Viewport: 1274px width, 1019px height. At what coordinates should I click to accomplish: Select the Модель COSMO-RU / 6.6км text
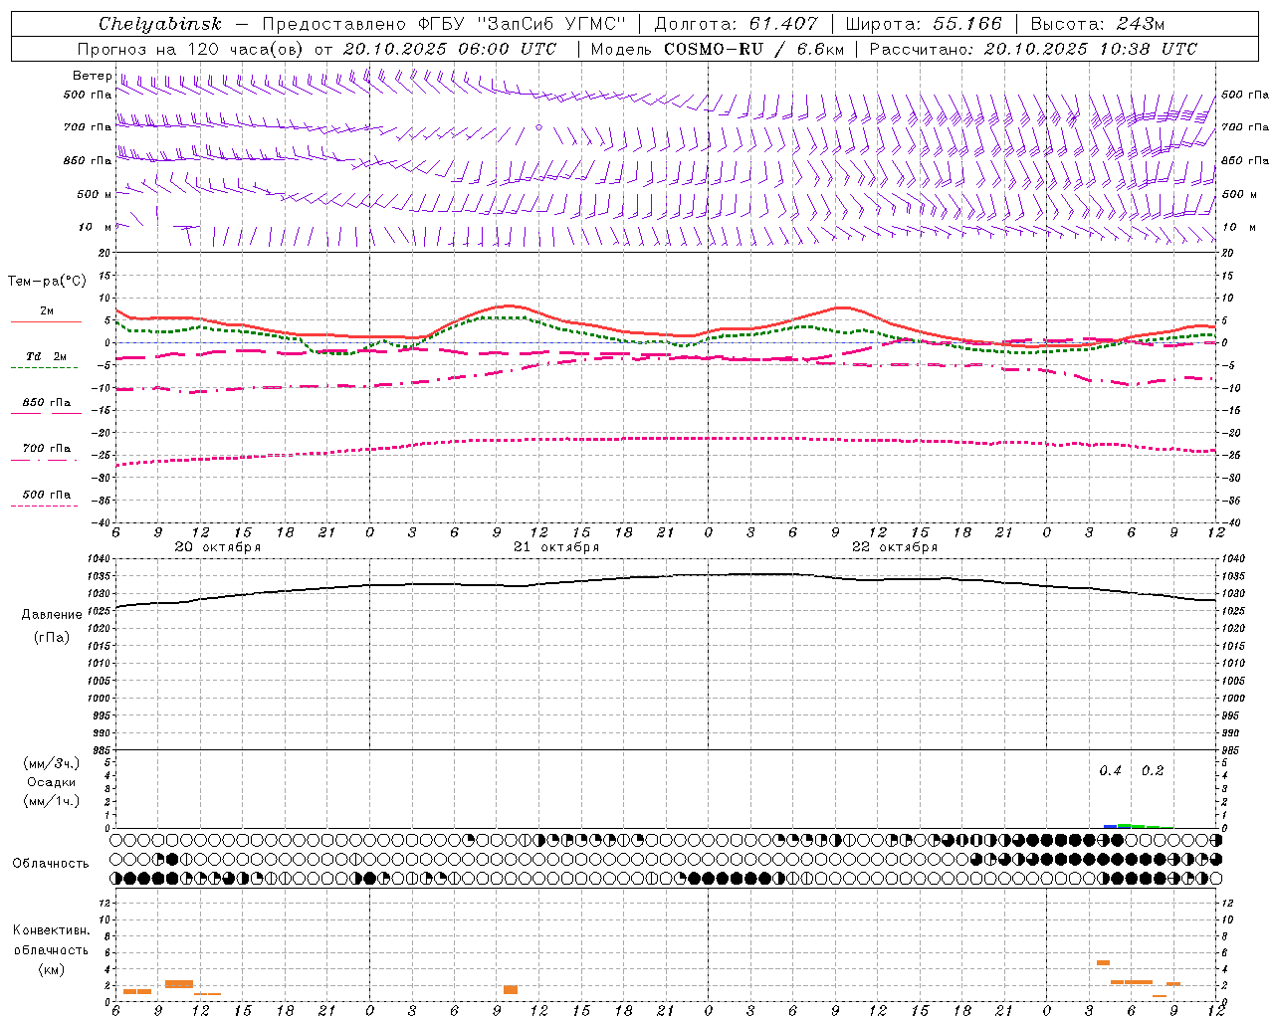pyautogui.click(x=717, y=49)
